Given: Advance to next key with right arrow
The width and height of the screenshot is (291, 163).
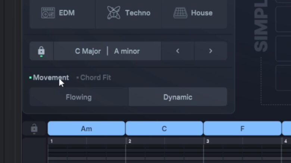Looking at the screenshot, I should [210, 51].
